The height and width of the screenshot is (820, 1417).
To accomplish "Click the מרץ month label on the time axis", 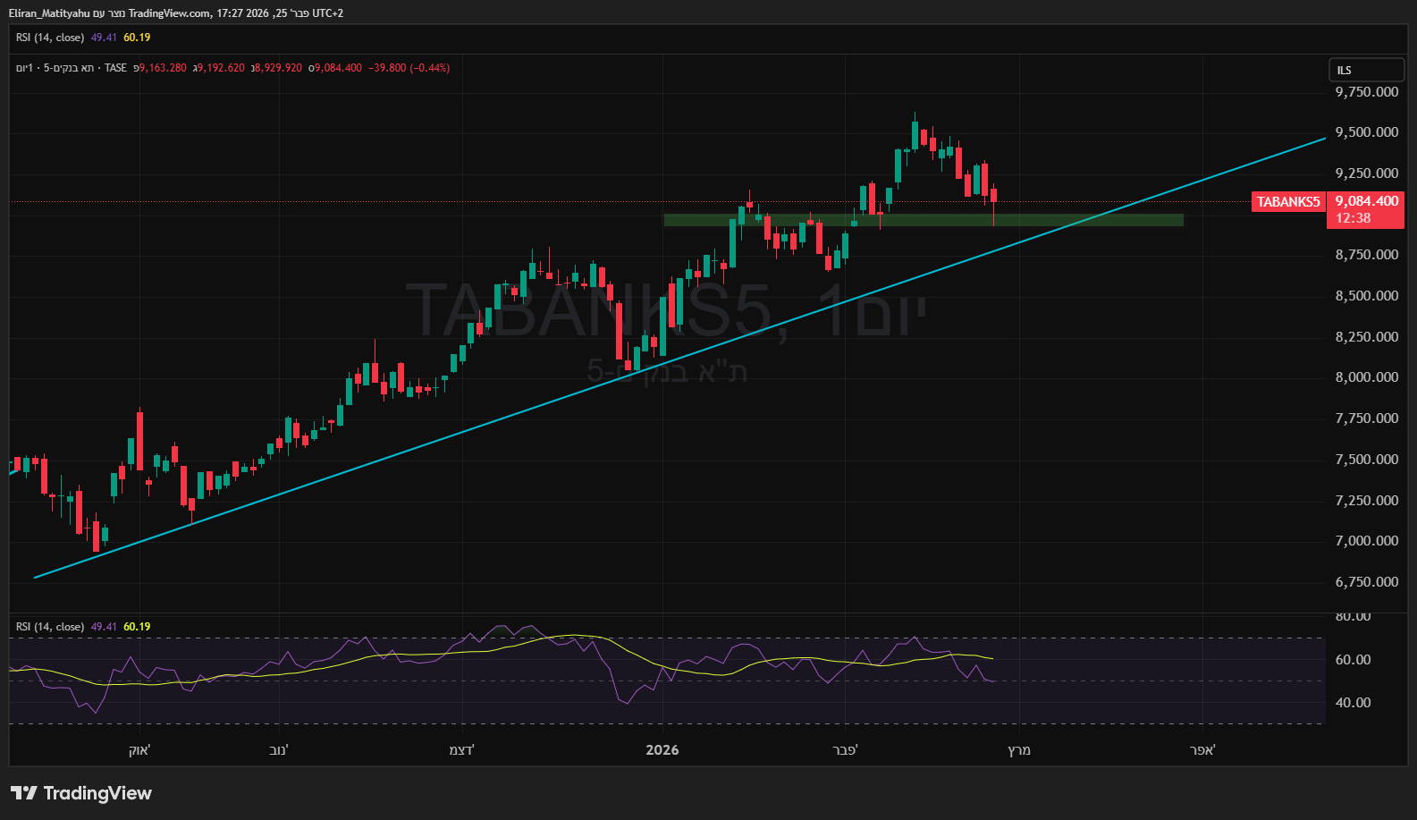I will click(1019, 750).
